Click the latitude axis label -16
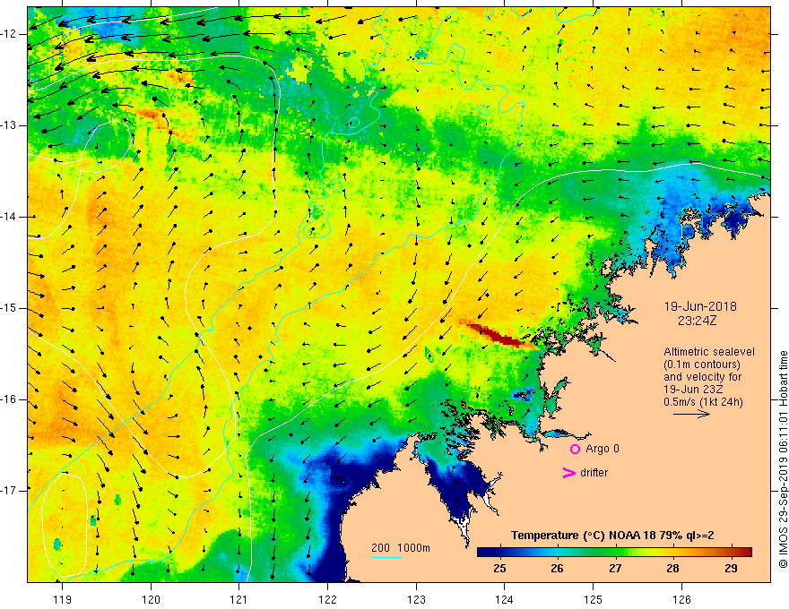The image size is (789, 609). pyautogui.click(x=9, y=399)
